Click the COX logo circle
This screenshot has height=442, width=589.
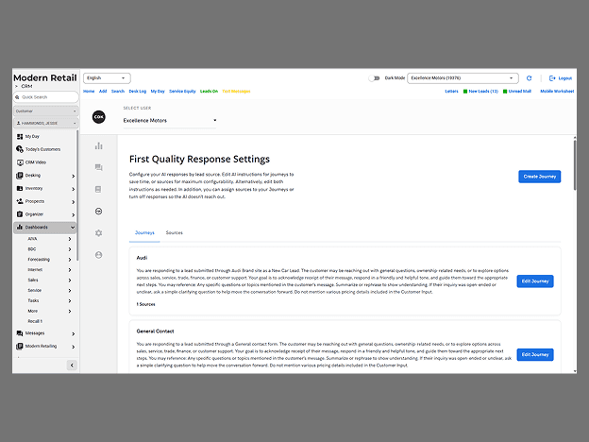click(99, 117)
